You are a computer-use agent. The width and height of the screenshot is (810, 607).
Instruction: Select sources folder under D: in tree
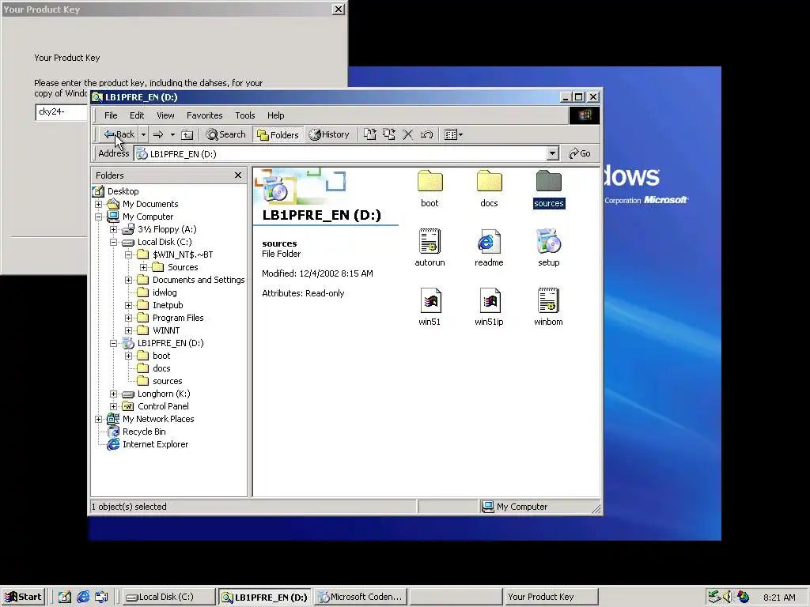(168, 382)
